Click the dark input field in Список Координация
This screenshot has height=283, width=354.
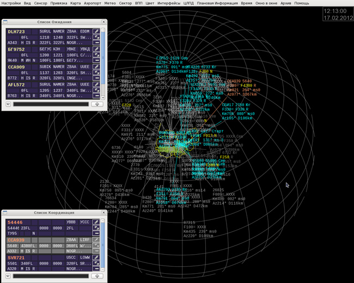click(x=51, y=276)
